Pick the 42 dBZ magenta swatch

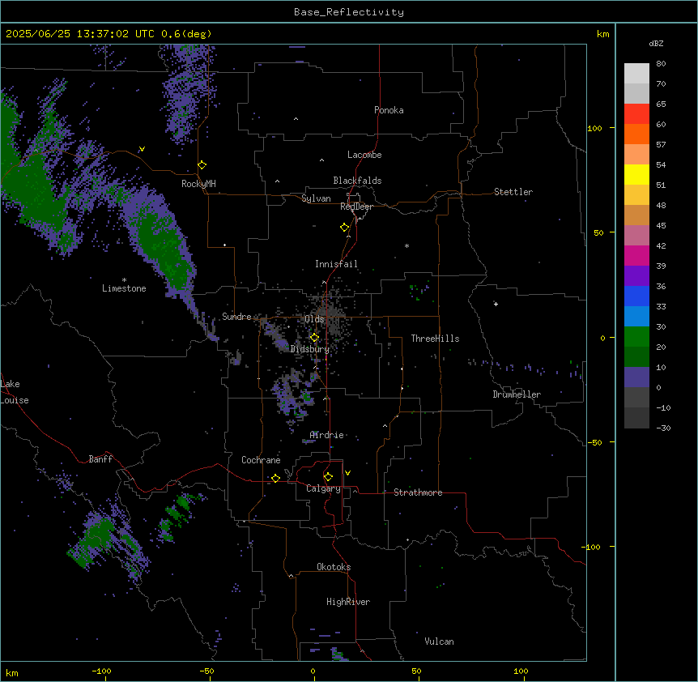636,255
